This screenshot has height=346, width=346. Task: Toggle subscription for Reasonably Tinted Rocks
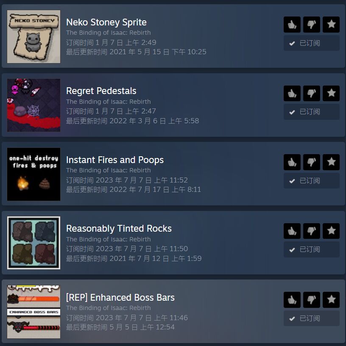[x=312, y=249]
